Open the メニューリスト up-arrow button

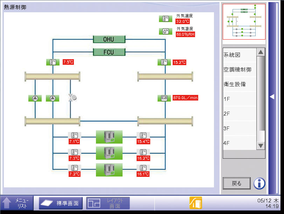(17, 203)
